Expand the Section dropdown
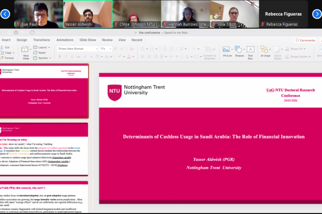322x214 pixels. point(42,58)
